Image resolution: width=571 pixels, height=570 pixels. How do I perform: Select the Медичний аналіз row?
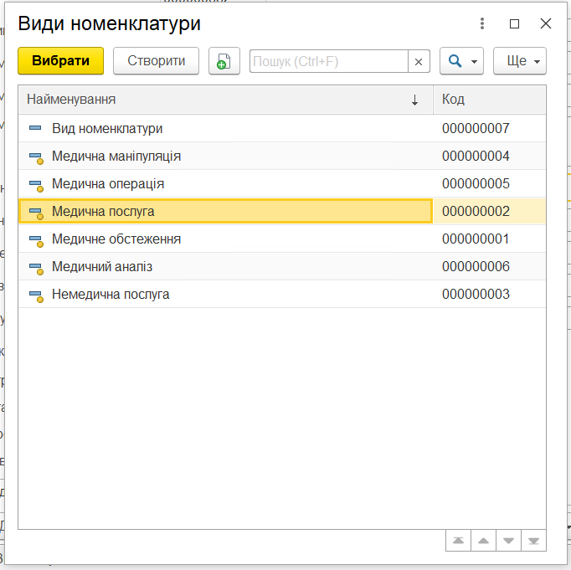[x=102, y=267]
